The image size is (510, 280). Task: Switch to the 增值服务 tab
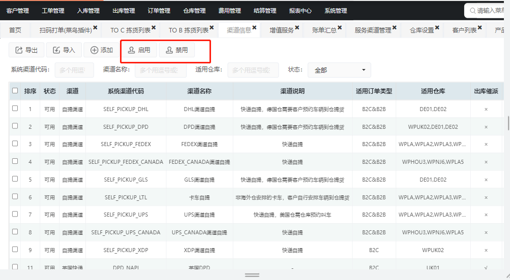282,30
